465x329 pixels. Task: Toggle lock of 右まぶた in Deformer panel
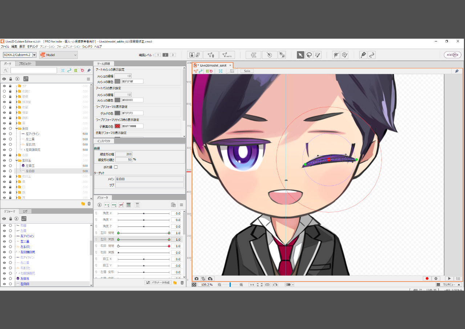[11, 268]
